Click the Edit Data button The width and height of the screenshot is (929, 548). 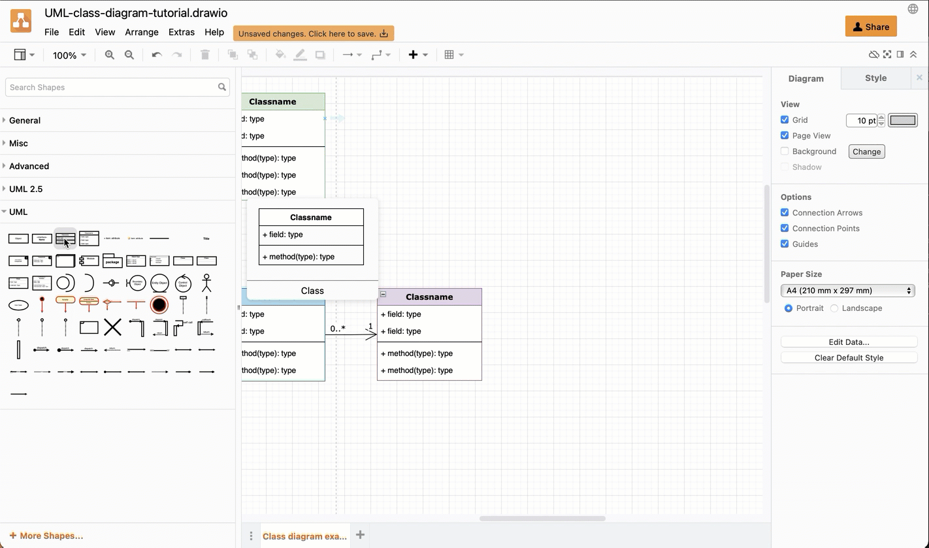pyautogui.click(x=849, y=342)
